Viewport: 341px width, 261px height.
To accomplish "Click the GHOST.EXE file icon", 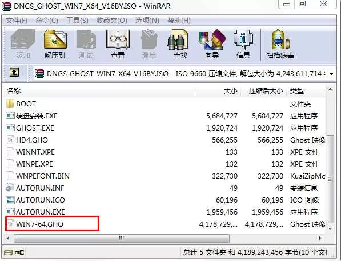I will coord(10,128).
